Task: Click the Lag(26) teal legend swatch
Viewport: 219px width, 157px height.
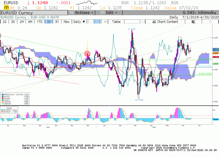Action: (3, 100)
